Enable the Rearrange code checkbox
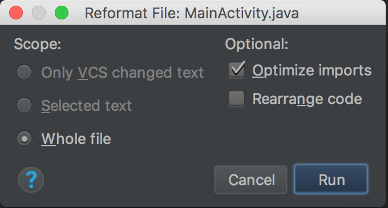The height and width of the screenshot is (208, 388). pyautogui.click(x=237, y=99)
